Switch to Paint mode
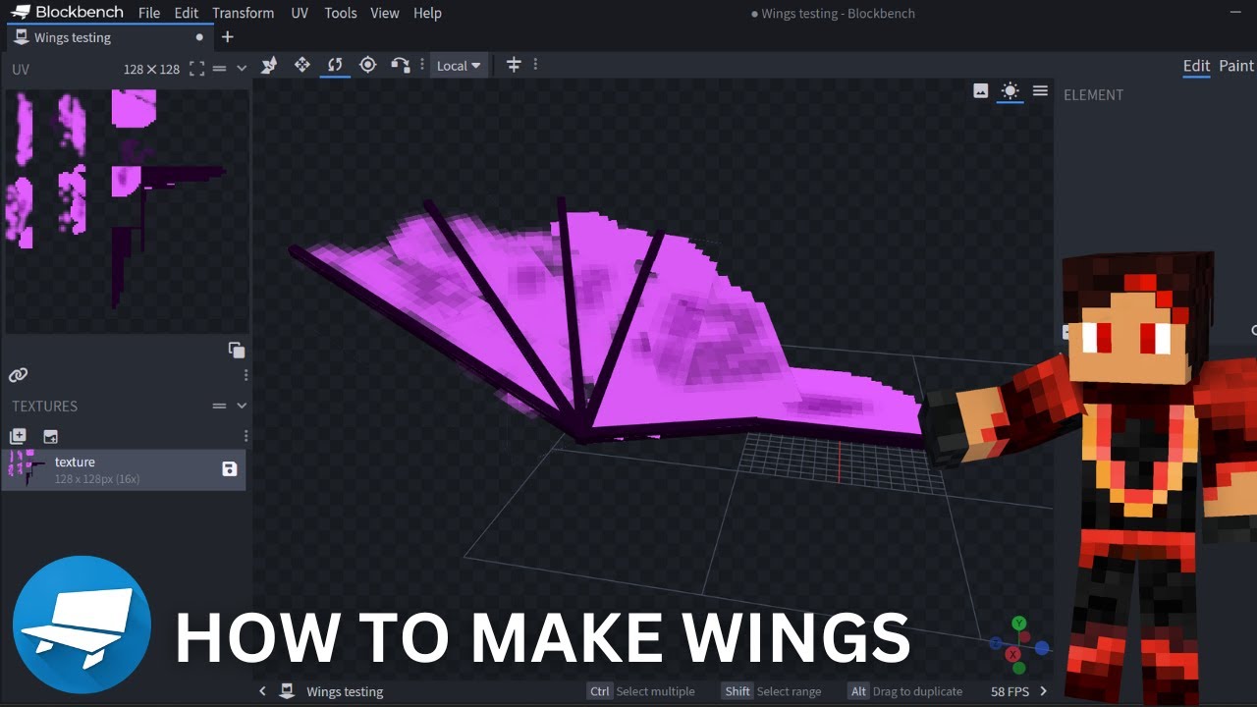 [x=1236, y=66]
